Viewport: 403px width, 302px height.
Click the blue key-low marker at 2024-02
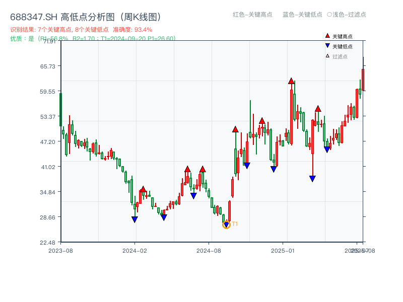(135, 219)
